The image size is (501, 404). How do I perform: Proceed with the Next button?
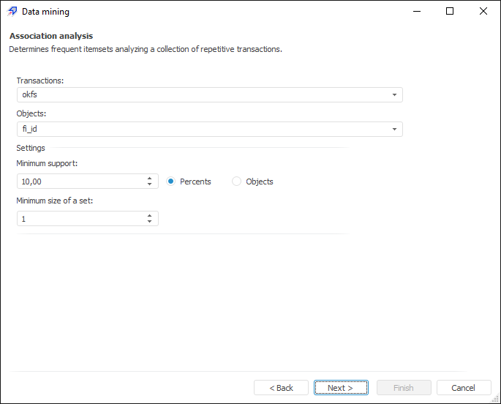point(341,388)
